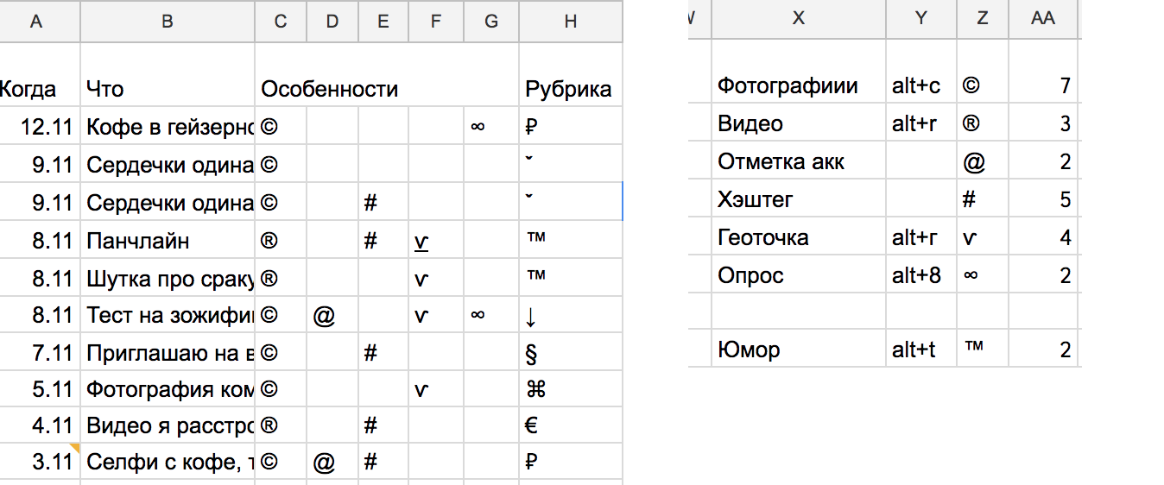This screenshot has width=1164, height=485.
Task: Click the ⌘ symbol in the 5.11 row
Action: (535, 389)
